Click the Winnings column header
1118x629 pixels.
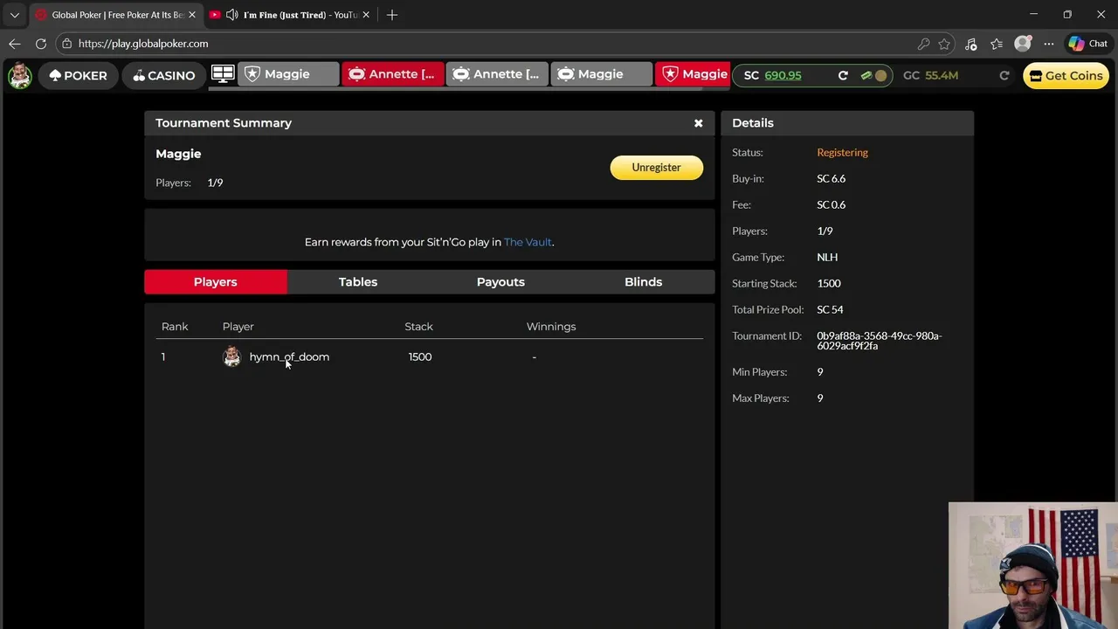click(551, 326)
